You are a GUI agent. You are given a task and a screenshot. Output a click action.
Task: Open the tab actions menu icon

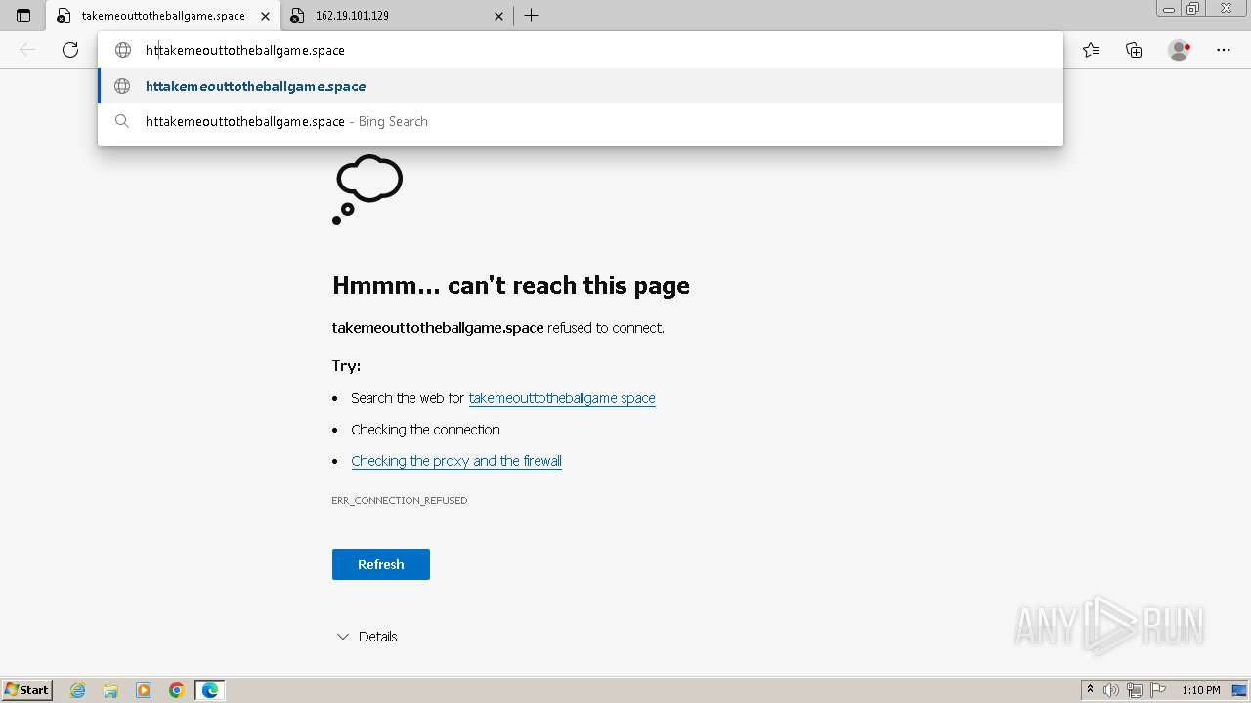coord(23,16)
